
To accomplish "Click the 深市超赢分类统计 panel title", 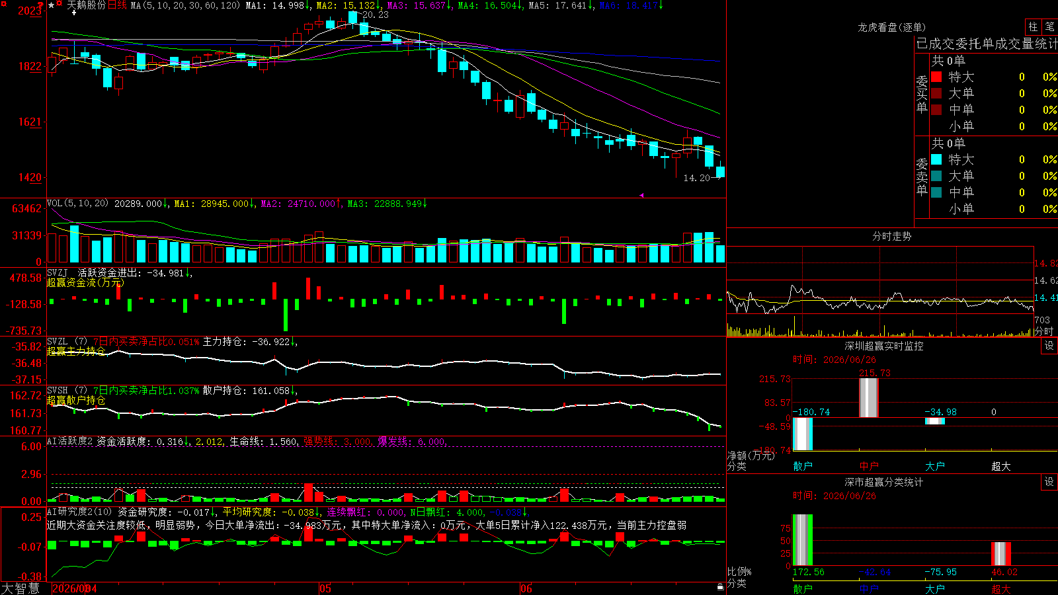I will pyautogui.click(x=884, y=482).
